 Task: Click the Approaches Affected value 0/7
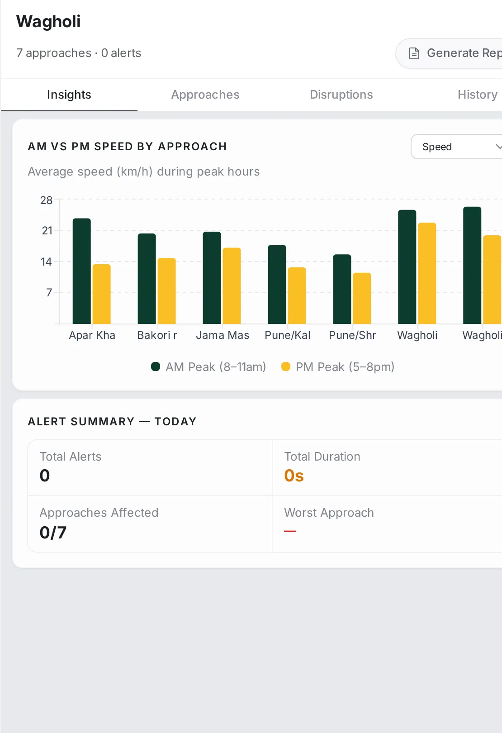(53, 533)
